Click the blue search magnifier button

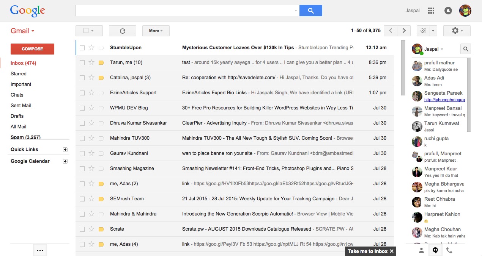coord(310,11)
